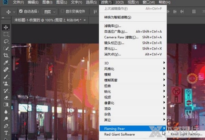The image size is (205, 140).
Task: Open the 编辑(E) menu
Action: (33, 2)
